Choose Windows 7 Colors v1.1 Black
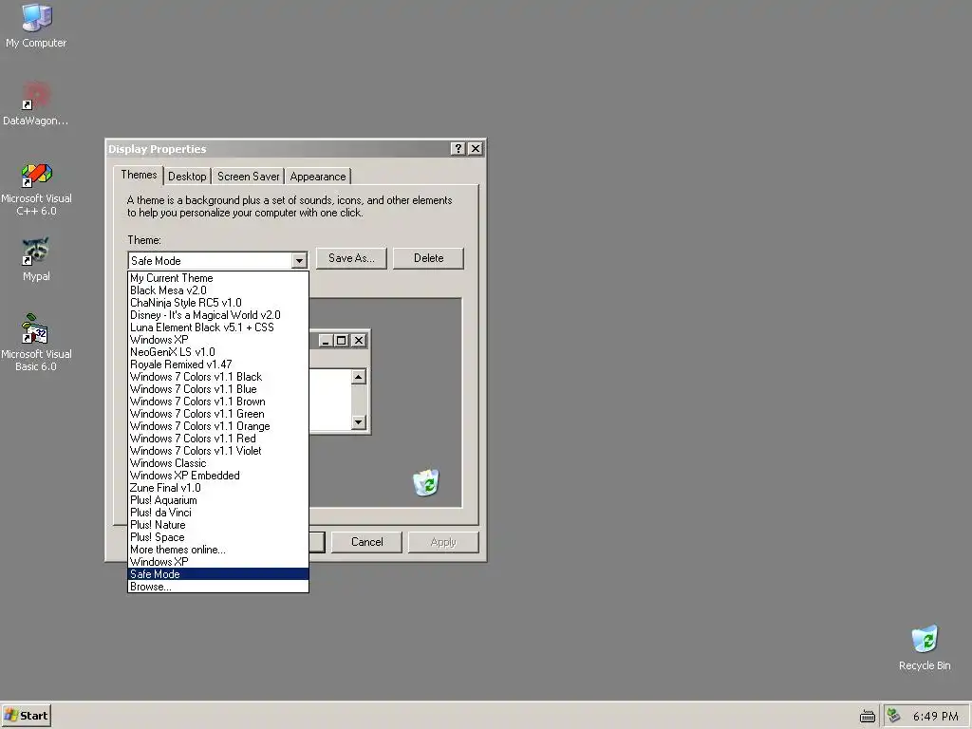The width and height of the screenshot is (972, 729). point(218,377)
